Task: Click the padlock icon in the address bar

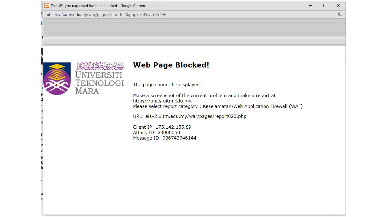Action: coord(48,14)
